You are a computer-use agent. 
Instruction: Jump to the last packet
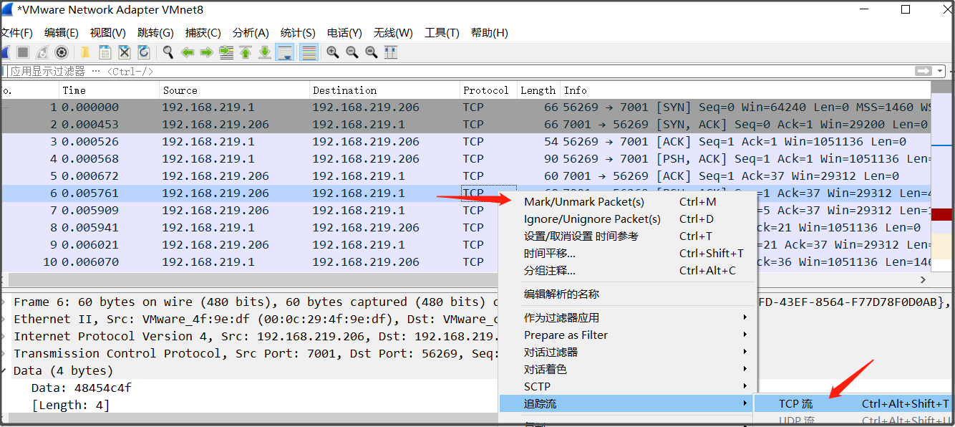click(265, 52)
